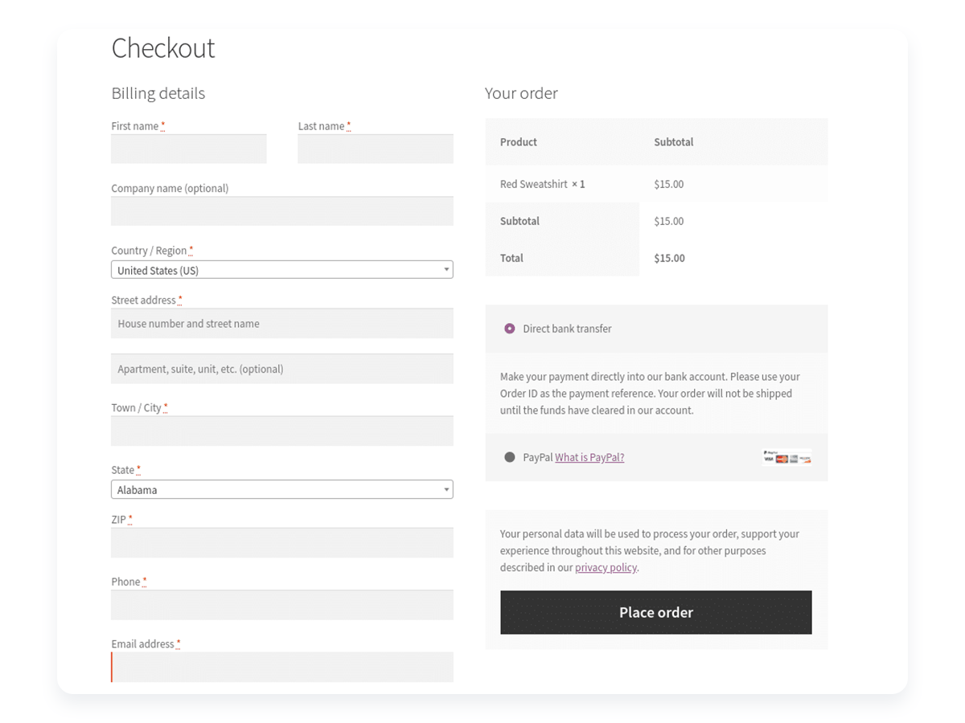
Task: Focus the Email address field
Action: [x=282, y=668]
